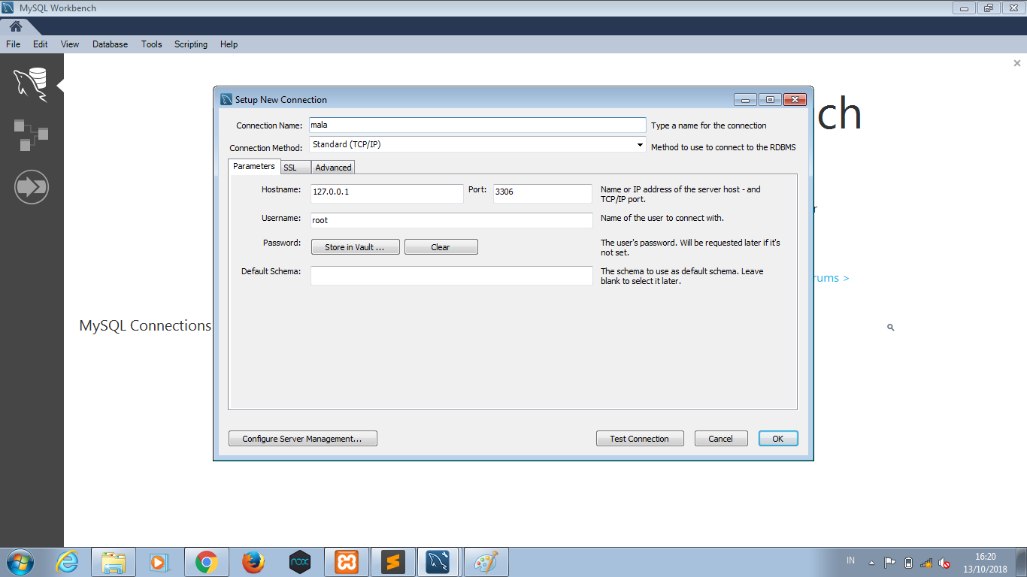Open the MySQL Connections home sidebar icon
This screenshot has height=577, width=1027.
pos(31,83)
